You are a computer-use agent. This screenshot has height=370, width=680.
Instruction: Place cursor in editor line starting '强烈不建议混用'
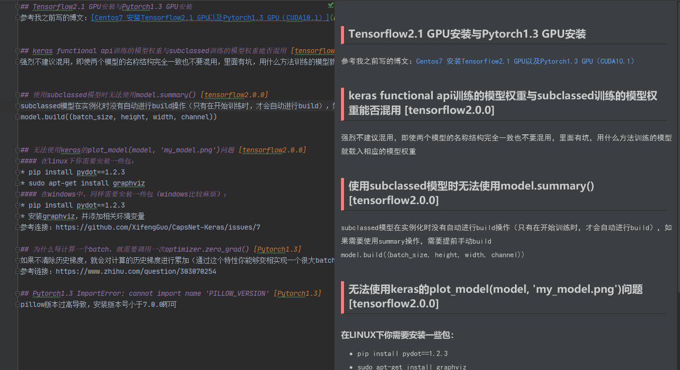(x=177, y=62)
